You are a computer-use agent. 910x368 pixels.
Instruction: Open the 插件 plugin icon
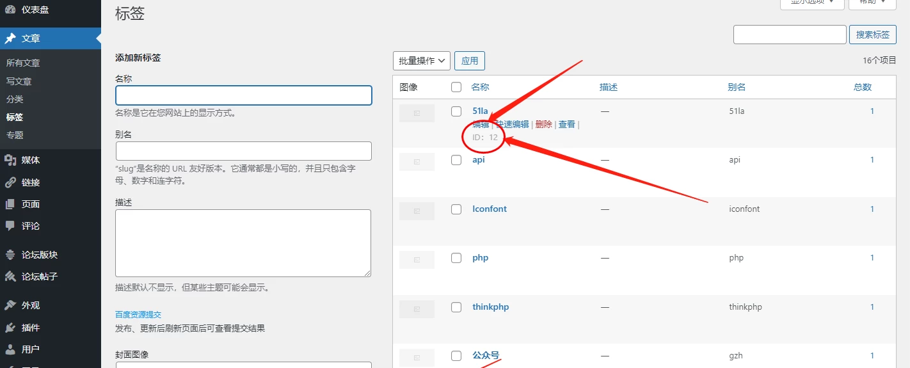10,328
